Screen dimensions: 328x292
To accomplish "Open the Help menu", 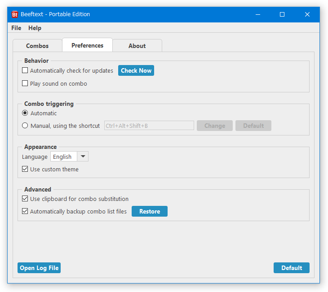I will [35, 28].
